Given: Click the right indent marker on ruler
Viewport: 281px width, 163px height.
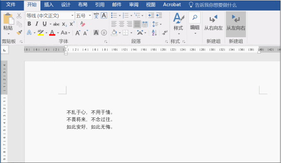Looking at the screenshot, I should tap(259, 52).
